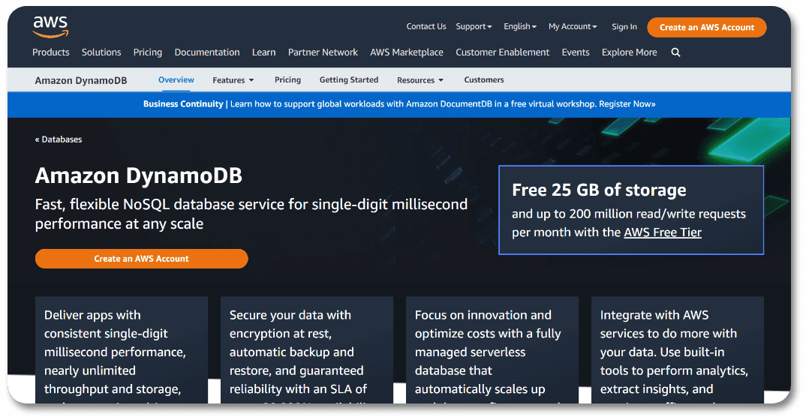Click top-right Create an AWS Account button
Viewport: 806px width, 420px height.
pos(707,27)
